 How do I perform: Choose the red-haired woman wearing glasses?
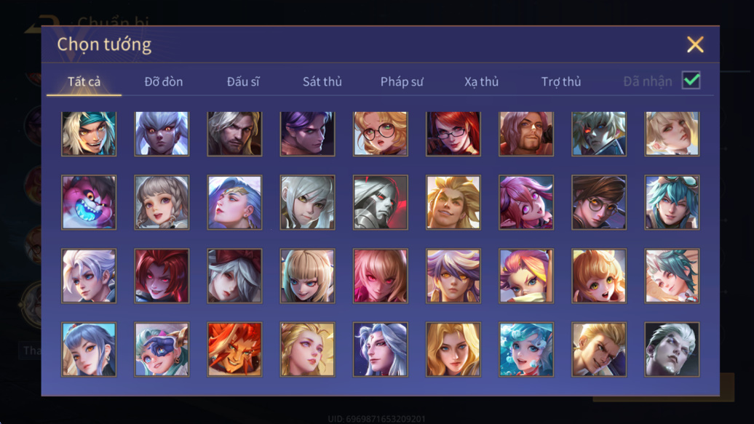[x=453, y=134]
